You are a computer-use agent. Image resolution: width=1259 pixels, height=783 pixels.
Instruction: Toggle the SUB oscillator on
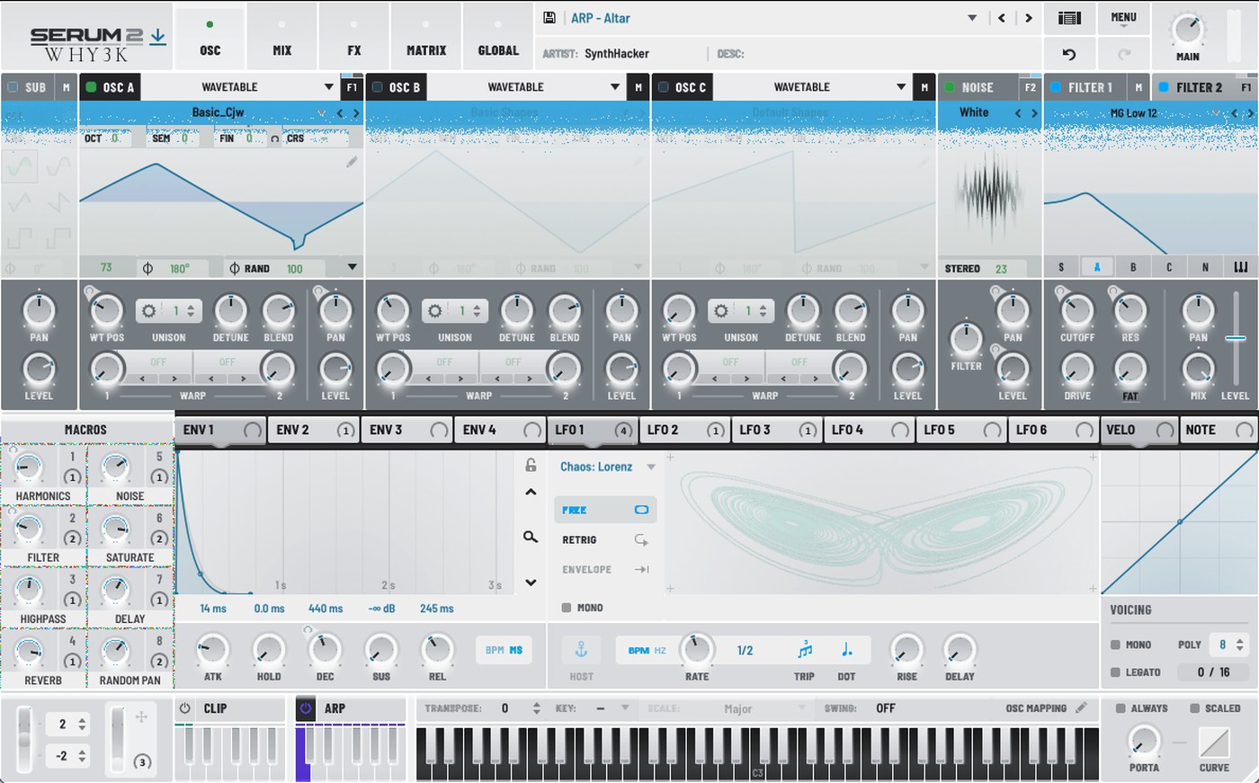coord(13,87)
